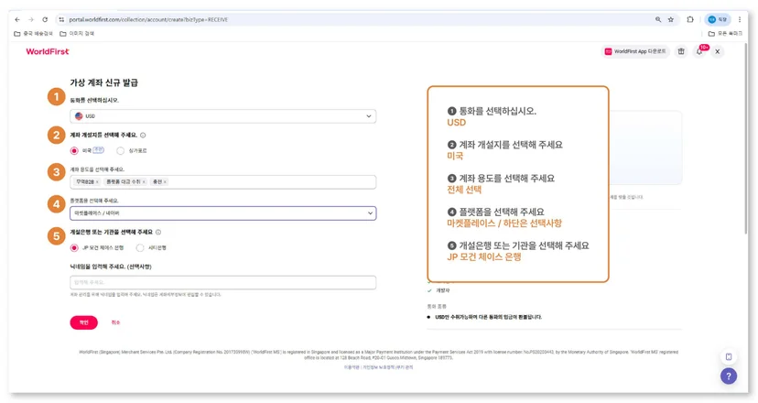Open notifications bell with 10+ badge
Screen dimensions: 758x403
coord(699,51)
